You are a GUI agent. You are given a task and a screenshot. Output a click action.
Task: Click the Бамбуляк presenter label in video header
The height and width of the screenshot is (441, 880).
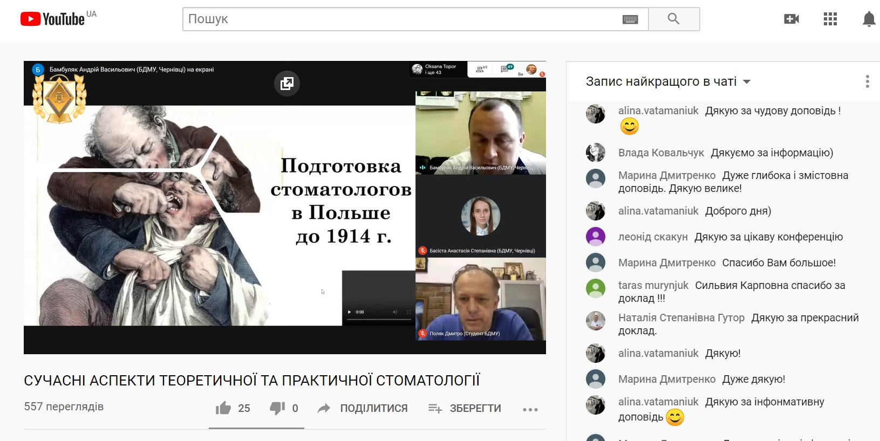(x=132, y=70)
